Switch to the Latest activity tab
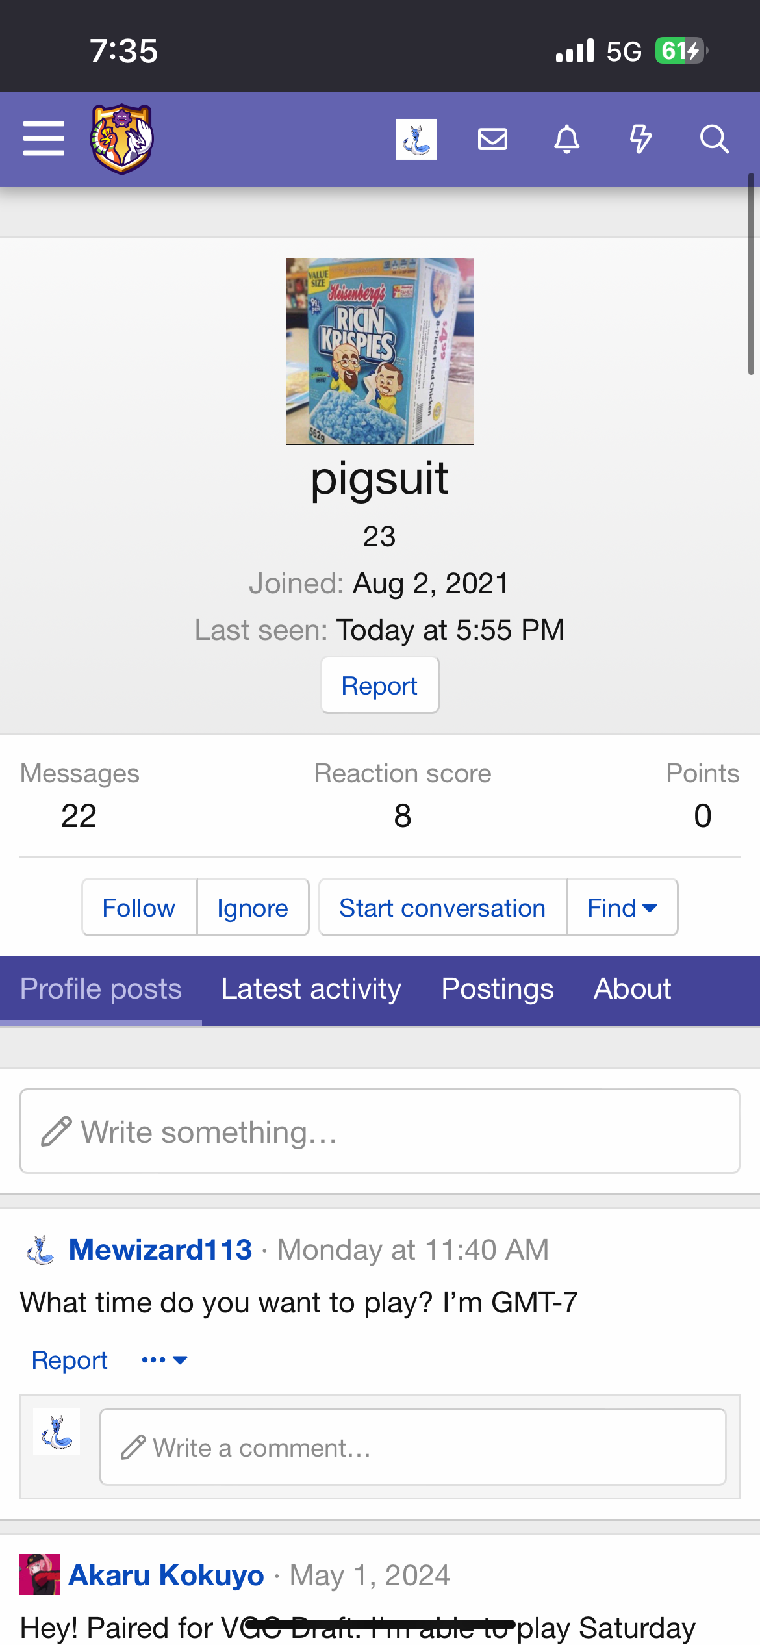Screen dimensions: 760x1645 311,989
